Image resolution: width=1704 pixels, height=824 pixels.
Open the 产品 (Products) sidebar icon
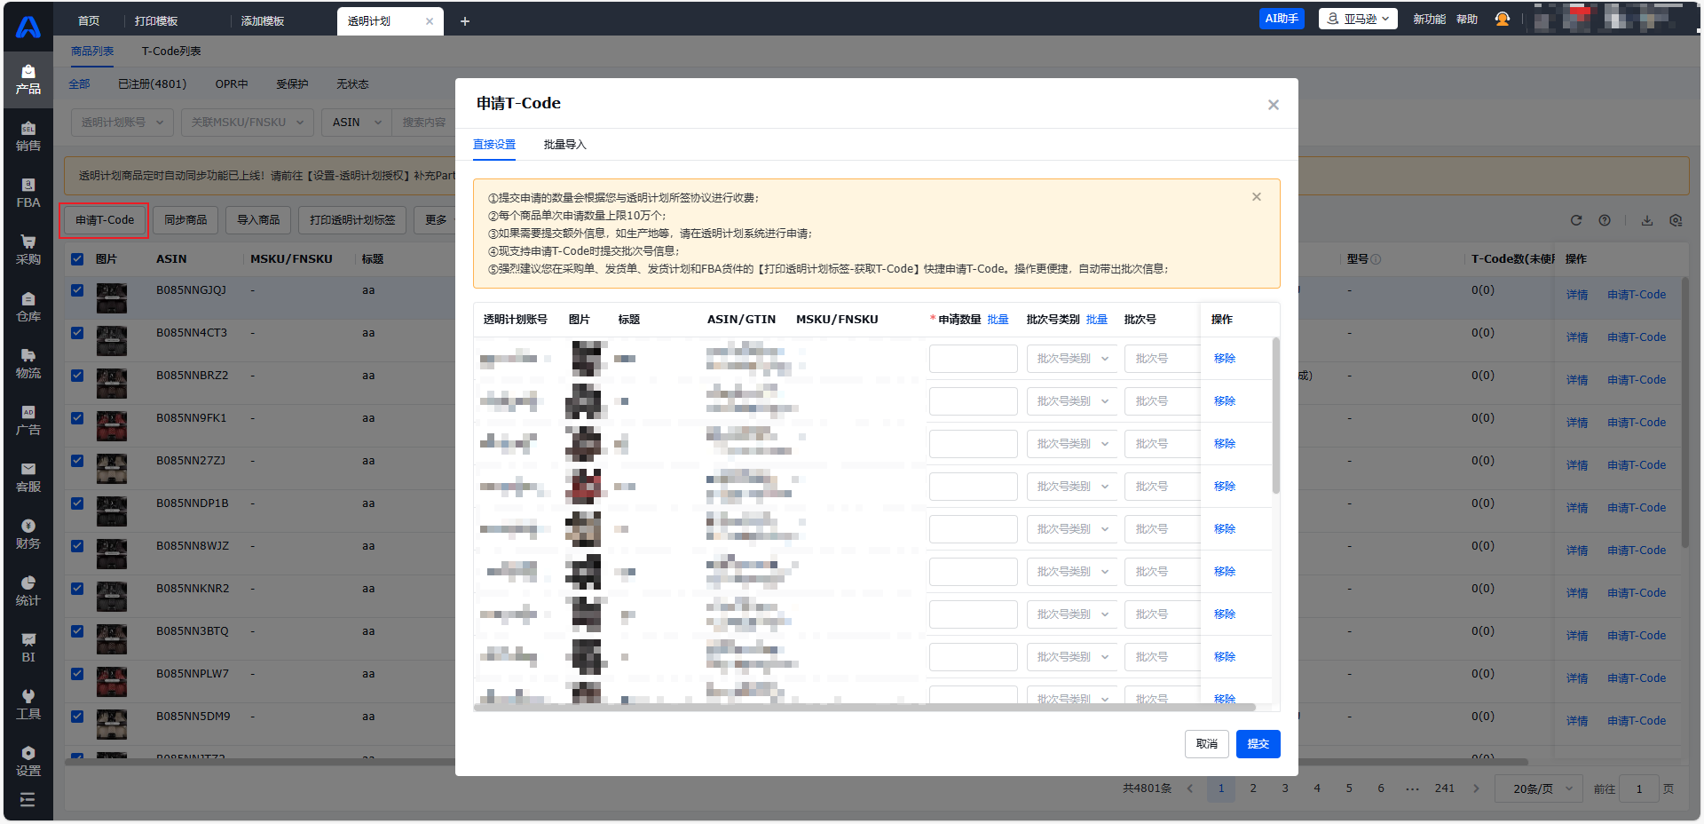(x=28, y=79)
